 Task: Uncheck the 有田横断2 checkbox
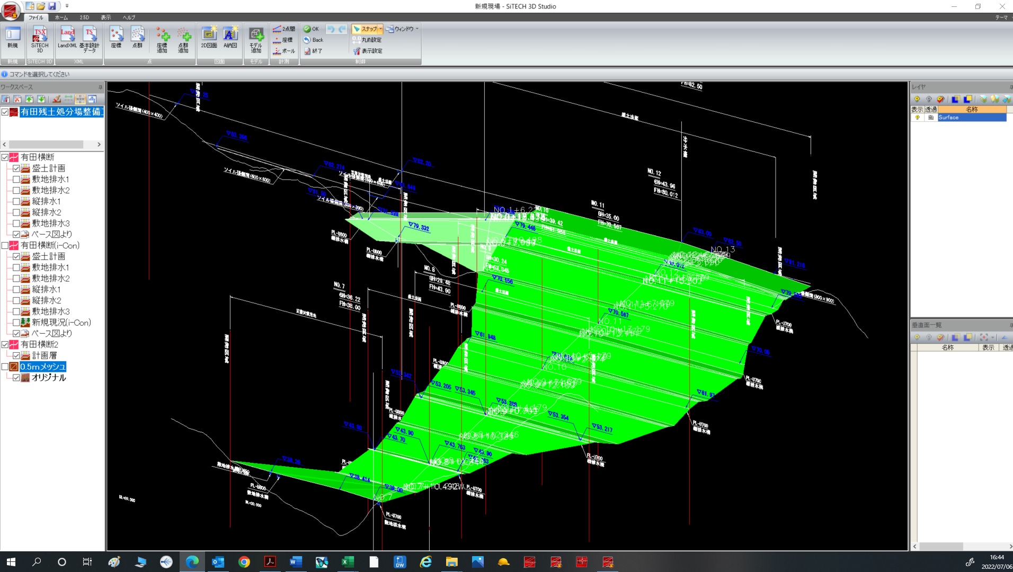click(5, 344)
